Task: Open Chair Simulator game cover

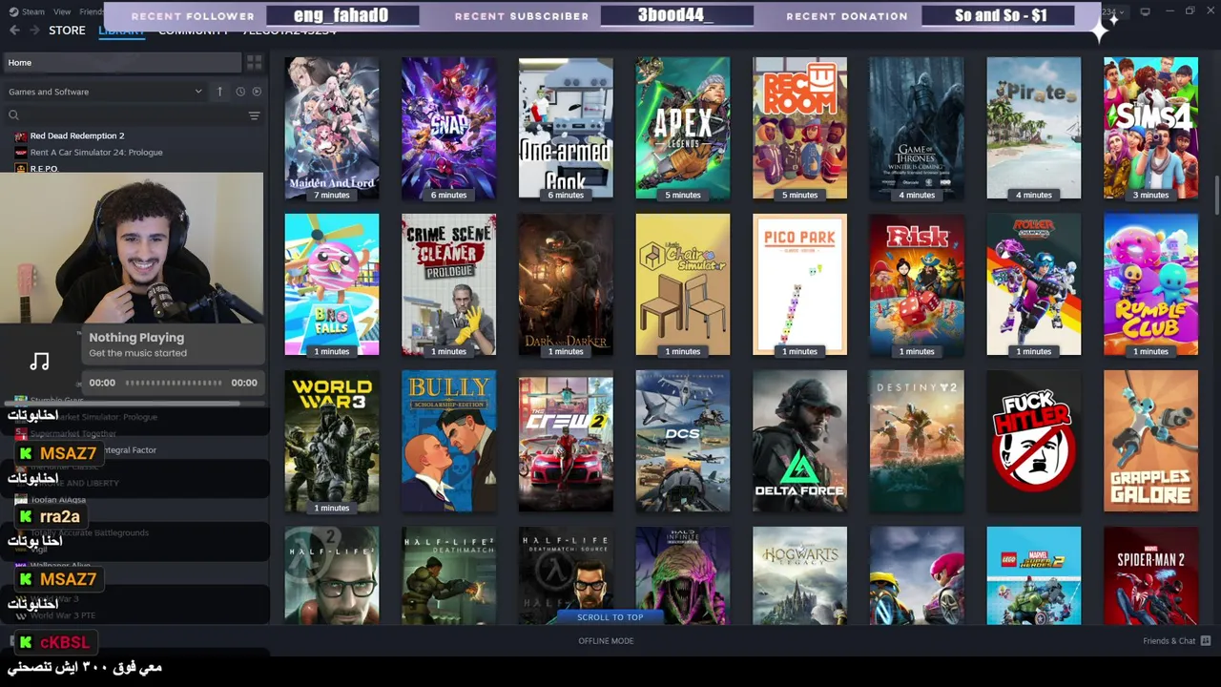Action: point(683,284)
